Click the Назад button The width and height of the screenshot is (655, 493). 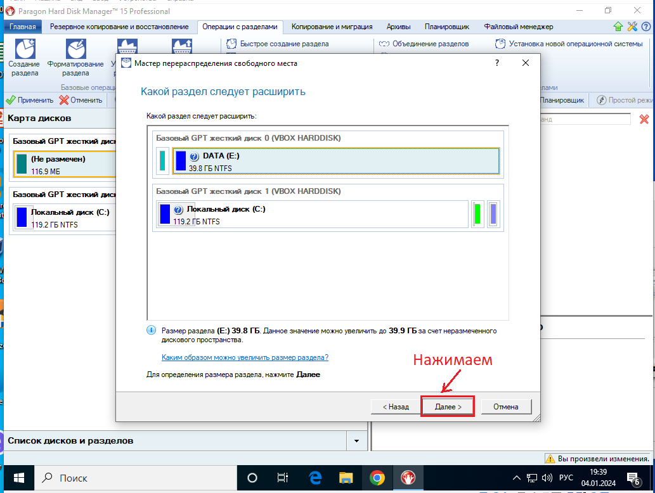tap(396, 407)
